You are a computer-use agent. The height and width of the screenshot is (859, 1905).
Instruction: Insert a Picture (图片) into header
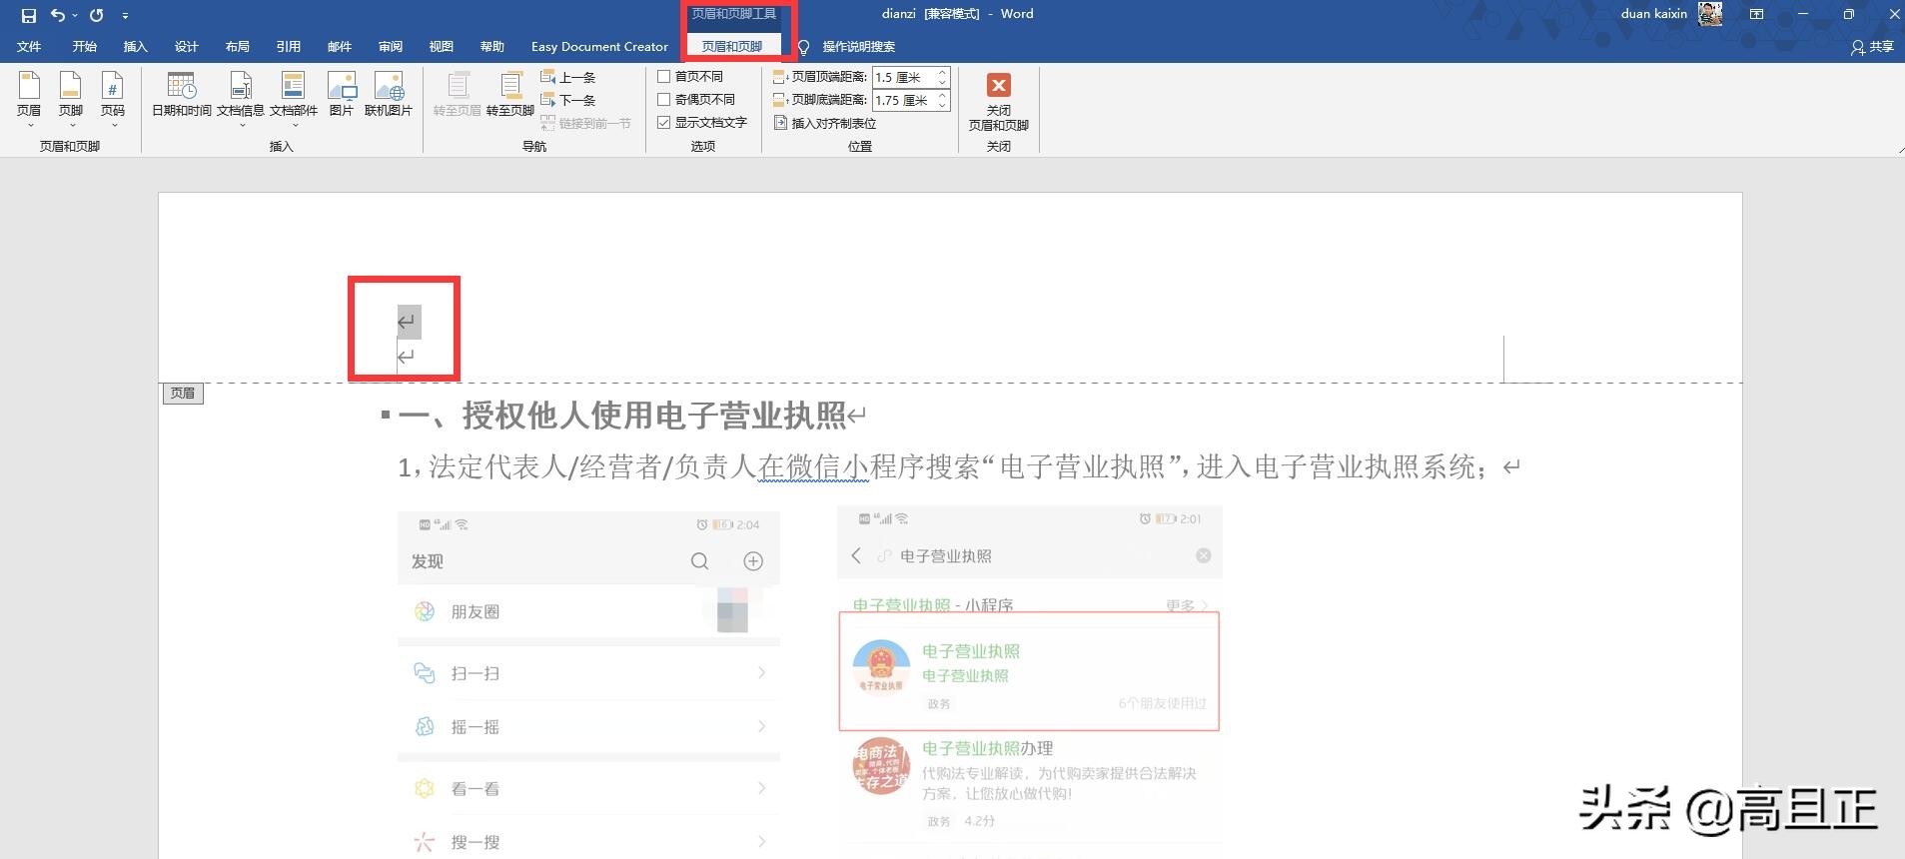click(x=342, y=95)
